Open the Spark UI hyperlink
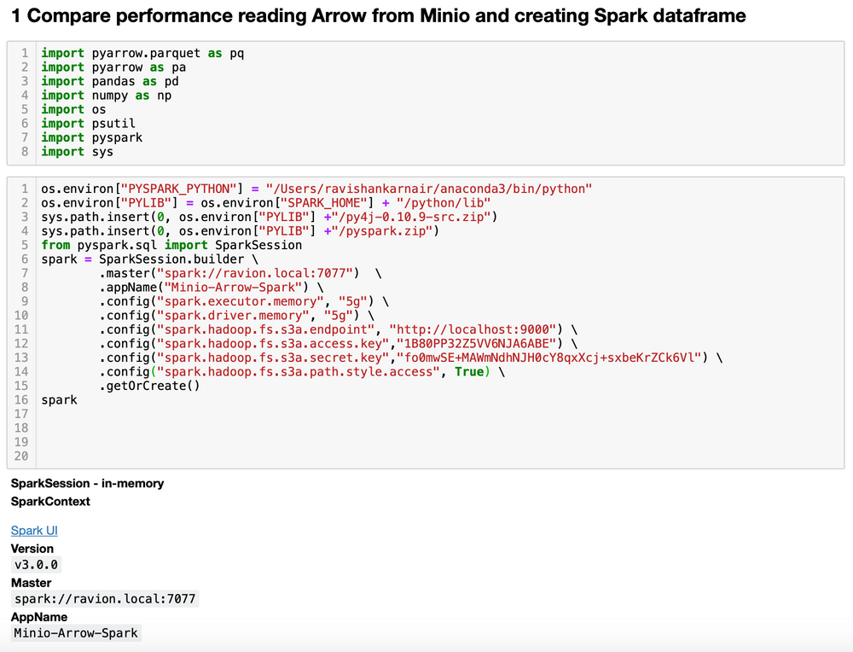This screenshot has width=853, height=652. (33, 530)
